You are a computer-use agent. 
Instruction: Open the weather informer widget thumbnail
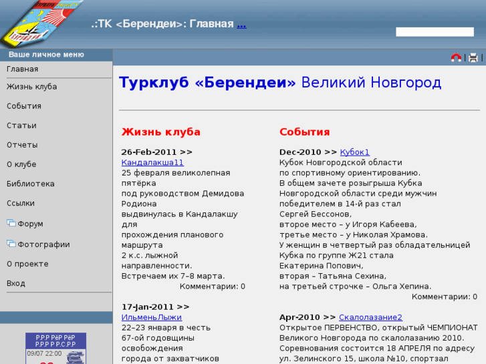coord(55,349)
